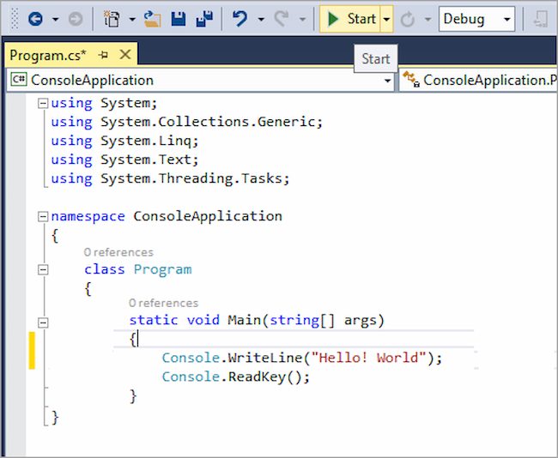Click the Redo arrow icon

pos(280,18)
